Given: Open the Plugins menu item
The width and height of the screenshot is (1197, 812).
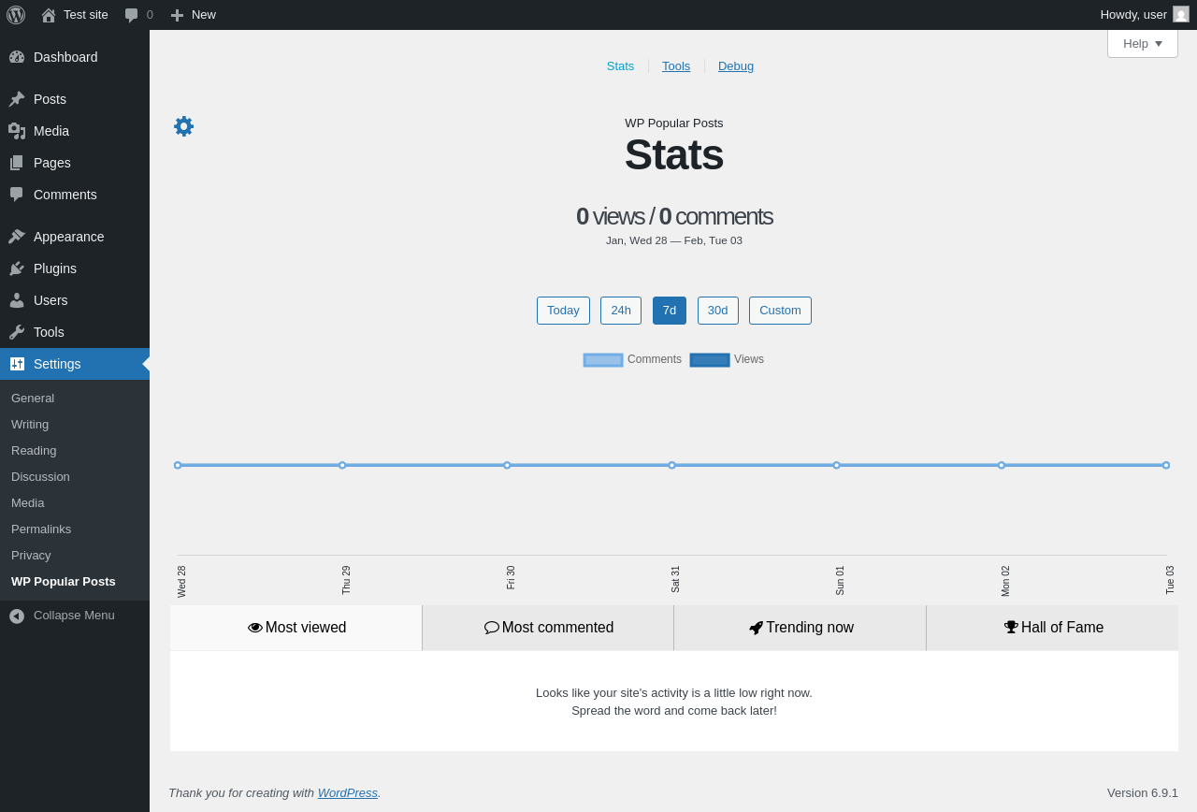Looking at the screenshot, I should coord(75,268).
